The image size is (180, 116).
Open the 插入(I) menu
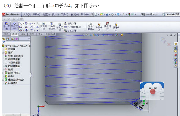pos(55,15)
